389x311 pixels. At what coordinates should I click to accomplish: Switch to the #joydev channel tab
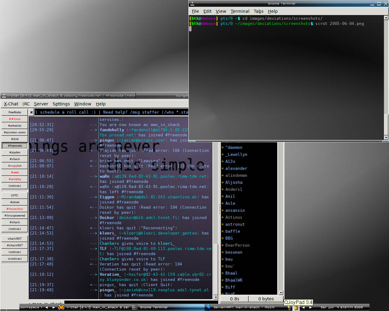[x=15, y=152]
